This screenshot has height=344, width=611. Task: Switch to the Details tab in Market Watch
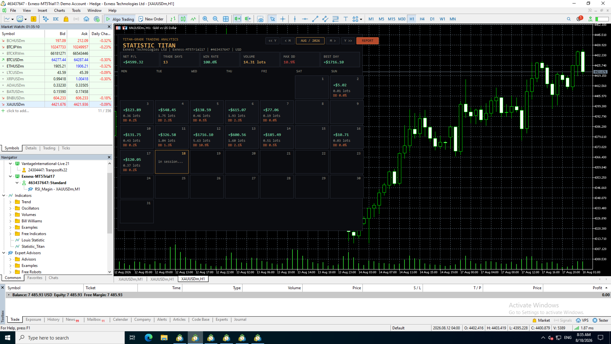pos(31,148)
